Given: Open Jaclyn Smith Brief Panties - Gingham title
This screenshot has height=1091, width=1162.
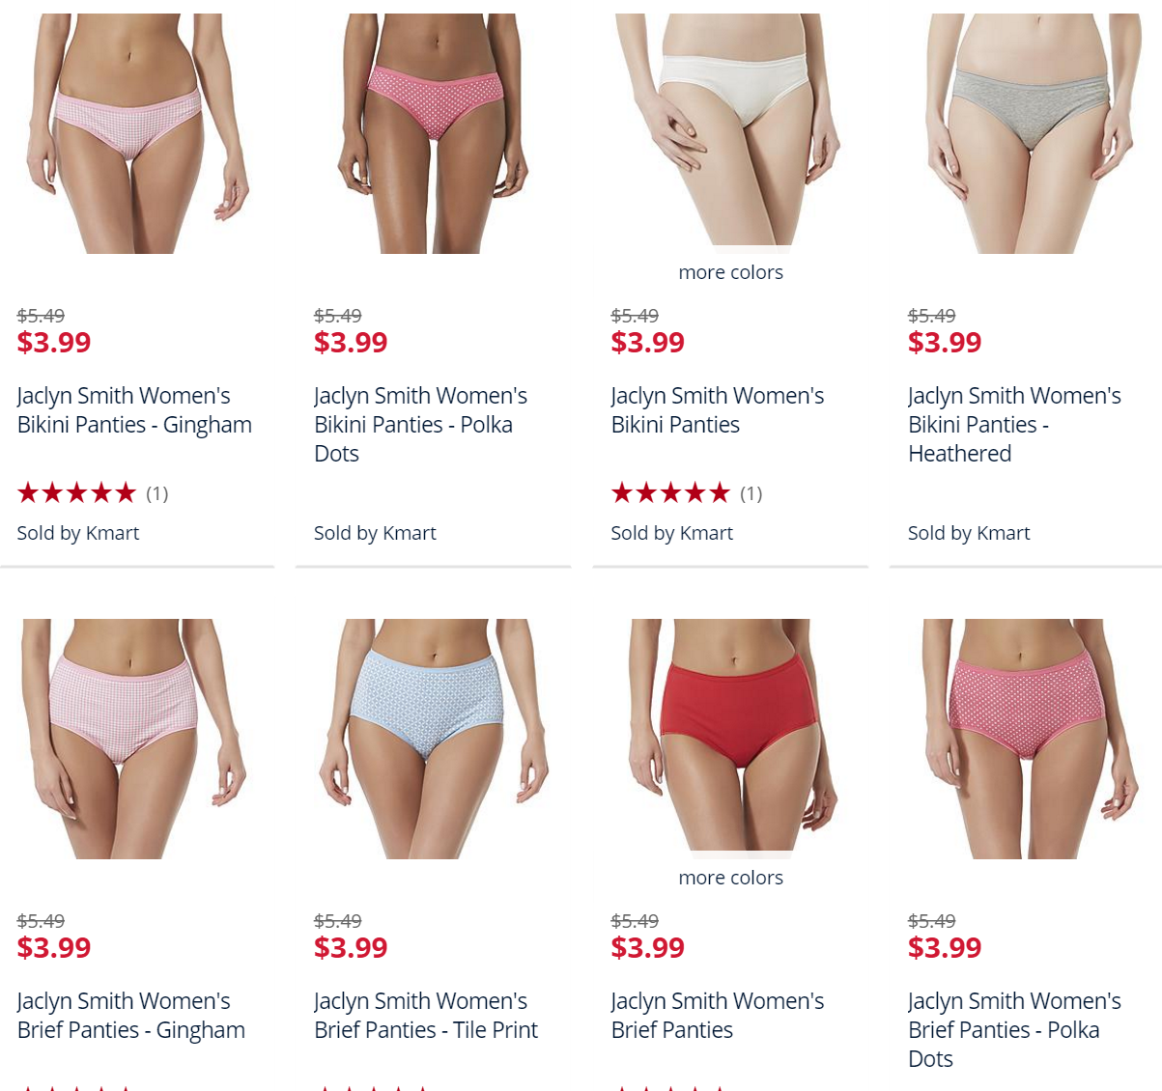Looking at the screenshot, I should pos(131,1016).
